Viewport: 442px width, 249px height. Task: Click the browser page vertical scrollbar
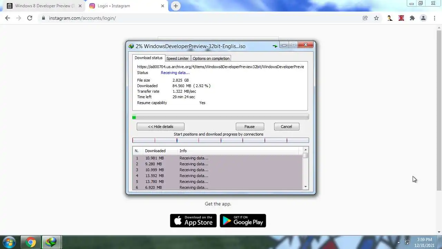439,110
